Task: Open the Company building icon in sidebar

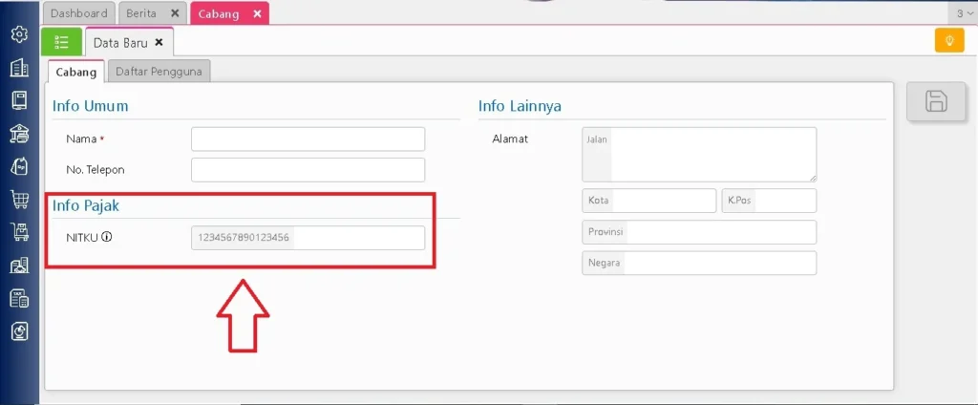Action: click(19, 68)
